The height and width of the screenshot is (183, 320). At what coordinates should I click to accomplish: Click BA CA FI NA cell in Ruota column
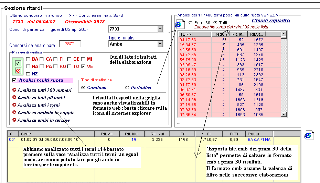[259, 139]
